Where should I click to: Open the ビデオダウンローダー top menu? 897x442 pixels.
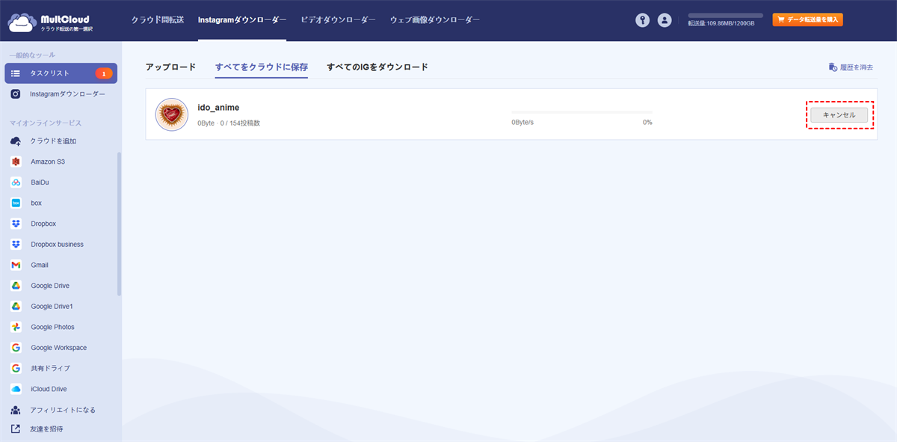(338, 20)
